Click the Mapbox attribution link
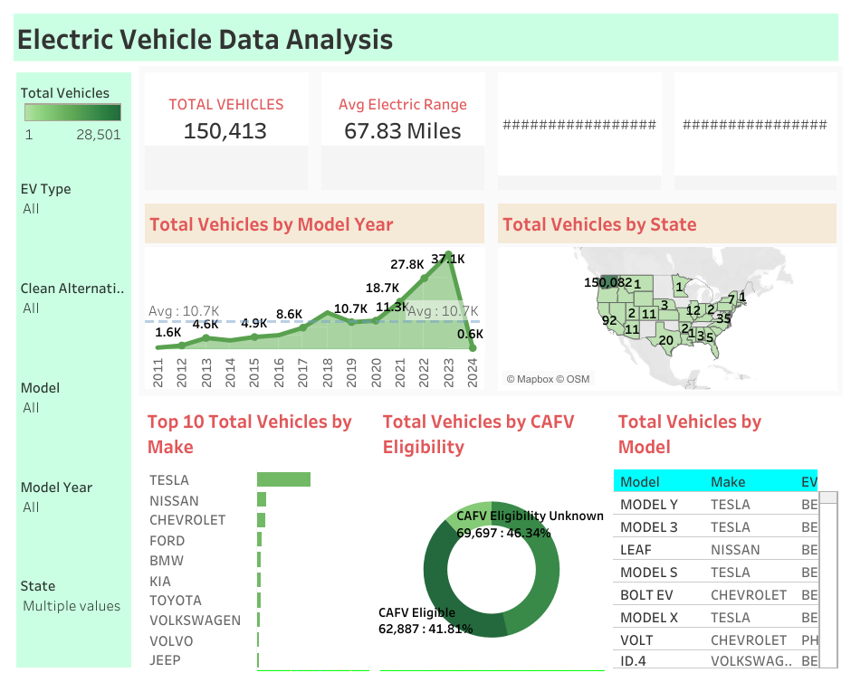Screen dimensions: 851x682 pos(535,379)
